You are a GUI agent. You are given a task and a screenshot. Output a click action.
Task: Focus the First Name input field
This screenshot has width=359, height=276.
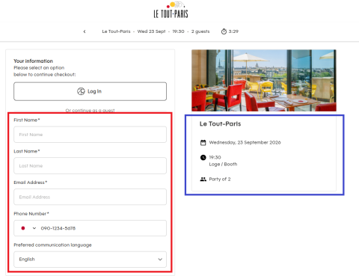(x=90, y=135)
